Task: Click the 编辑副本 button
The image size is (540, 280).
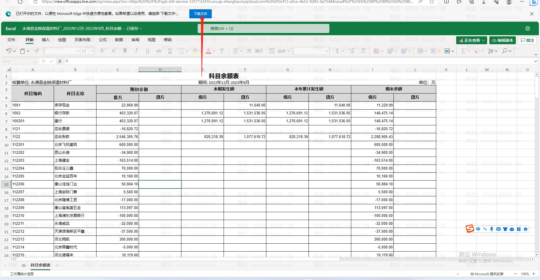Action: click(503, 40)
